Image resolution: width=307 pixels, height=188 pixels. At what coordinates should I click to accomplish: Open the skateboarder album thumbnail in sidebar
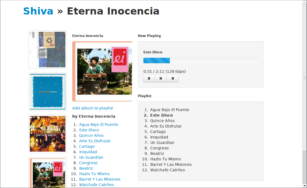(48, 172)
